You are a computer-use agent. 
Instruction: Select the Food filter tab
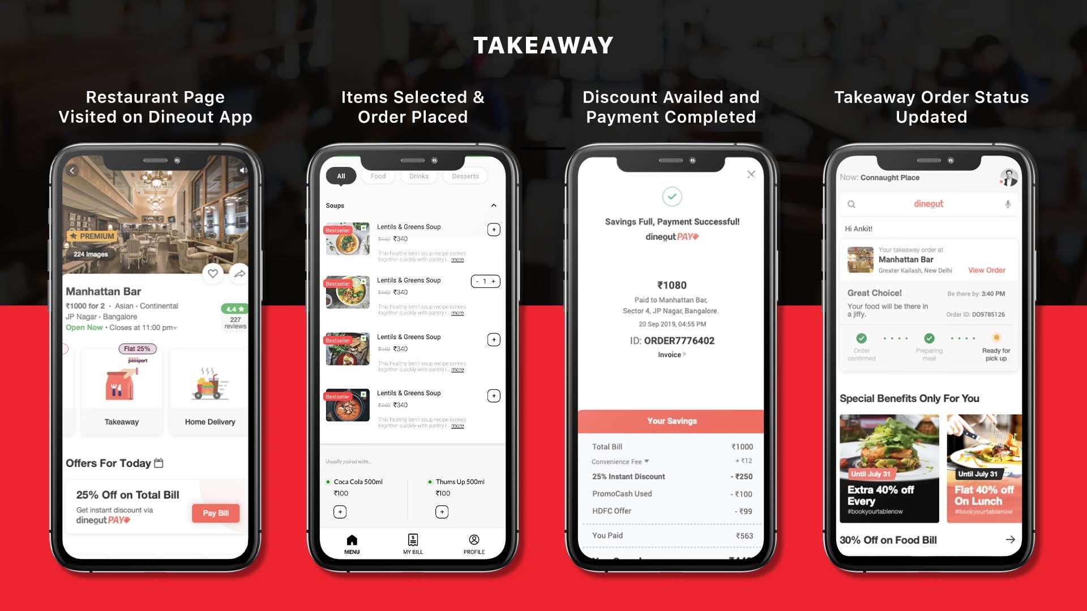coord(376,176)
